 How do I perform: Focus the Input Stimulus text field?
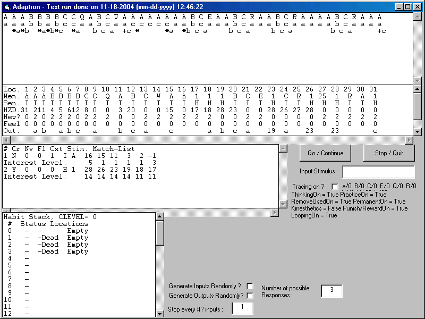[x=378, y=172]
